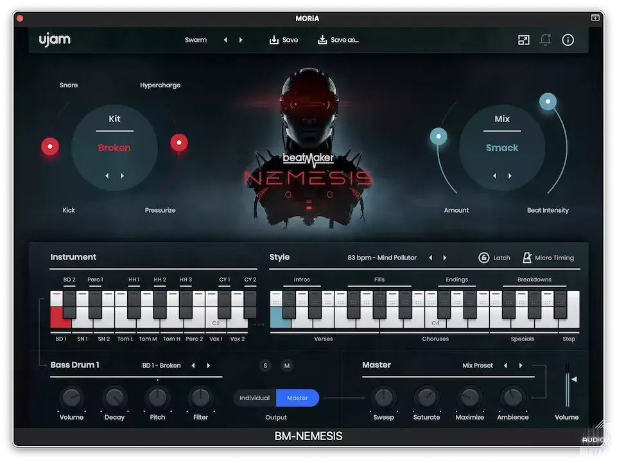Click the Ambience knob
Image resolution: width=617 pixels, height=462 pixels.
(x=513, y=398)
